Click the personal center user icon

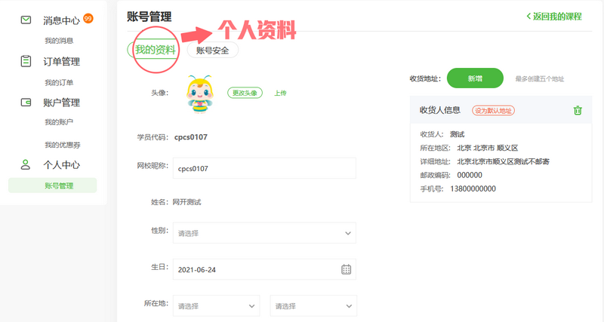tap(26, 164)
